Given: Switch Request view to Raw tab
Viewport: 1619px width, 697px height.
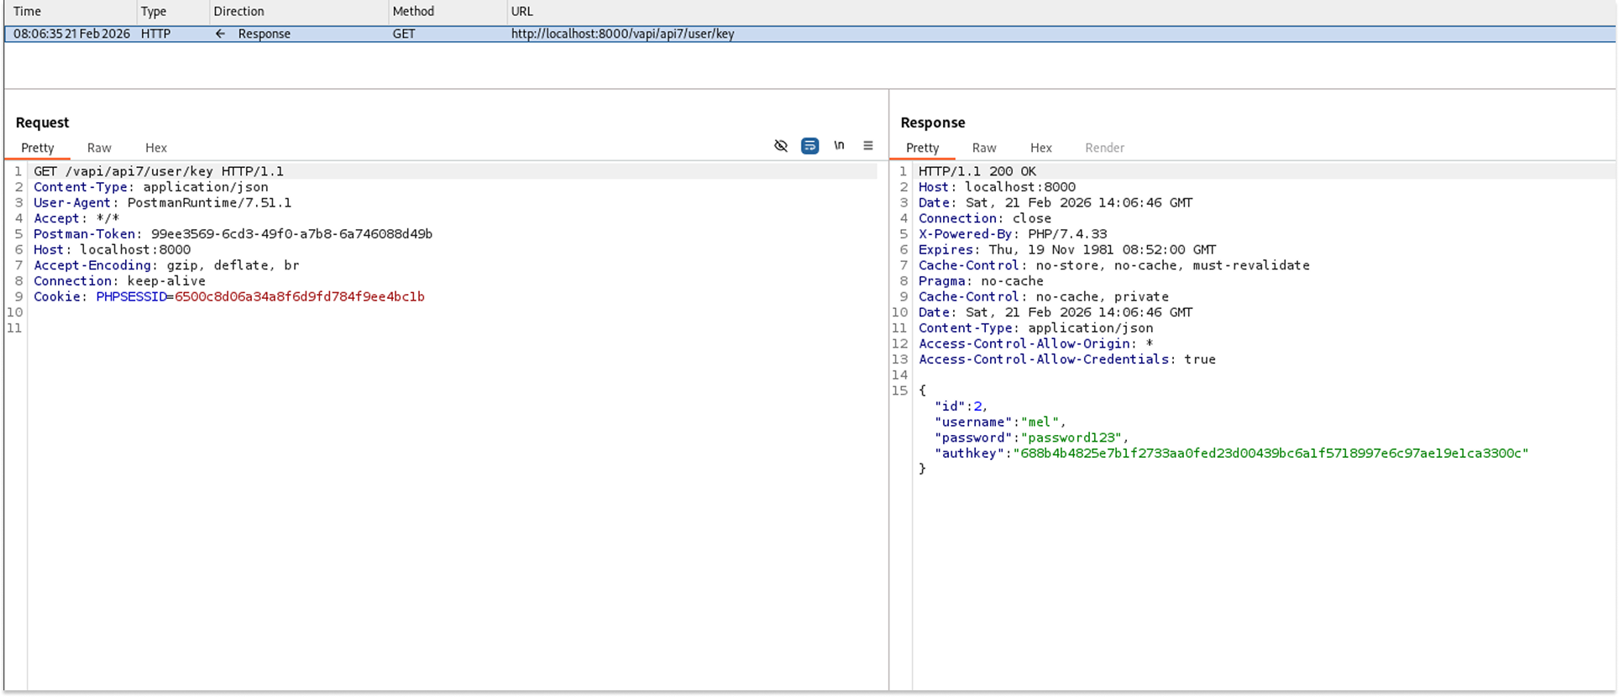Looking at the screenshot, I should pos(99,148).
